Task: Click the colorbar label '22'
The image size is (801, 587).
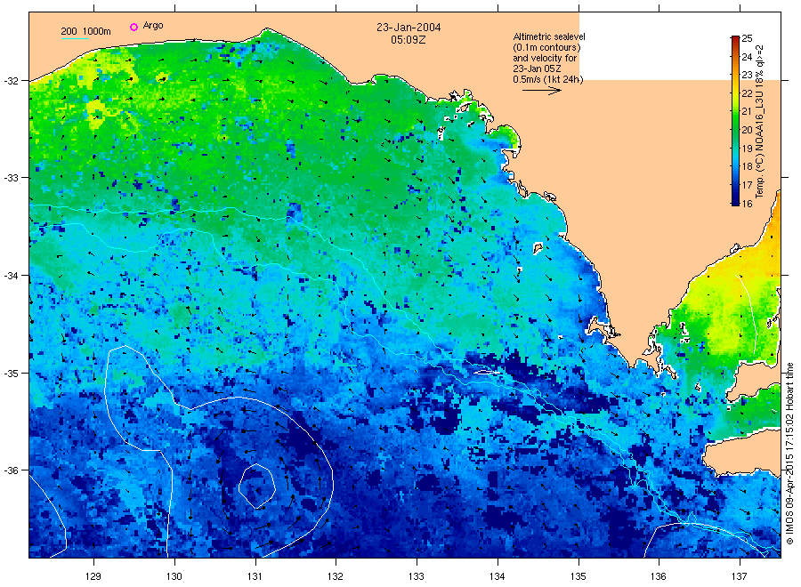Action: [747, 93]
